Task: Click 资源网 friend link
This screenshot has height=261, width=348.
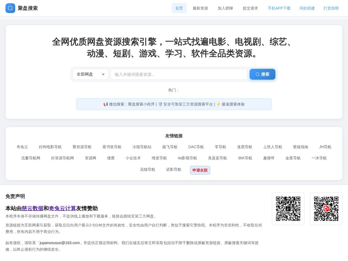Action: pos(91,158)
